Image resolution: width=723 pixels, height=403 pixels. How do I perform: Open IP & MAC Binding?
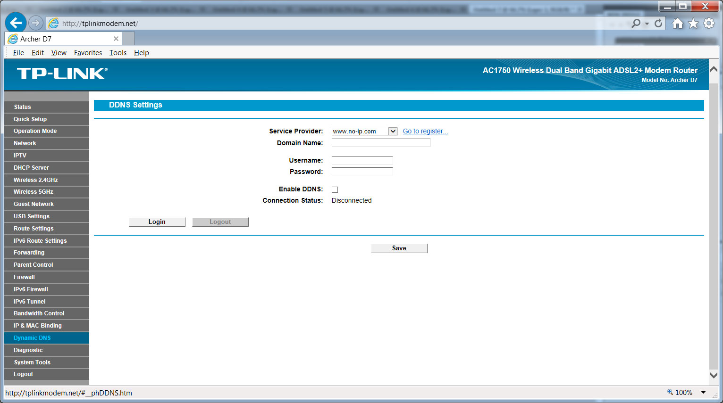46,326
